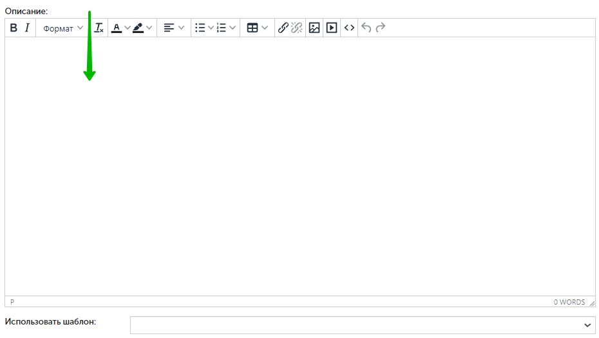Expand the highlight color picker arrow

149,28
